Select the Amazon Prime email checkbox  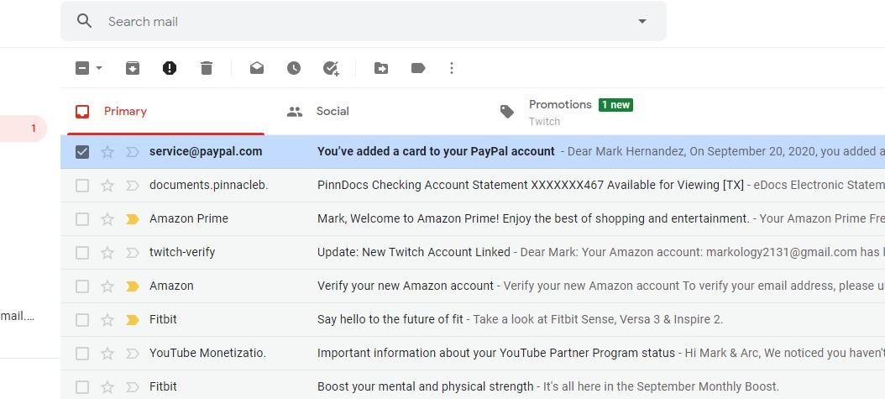[82, 219]
